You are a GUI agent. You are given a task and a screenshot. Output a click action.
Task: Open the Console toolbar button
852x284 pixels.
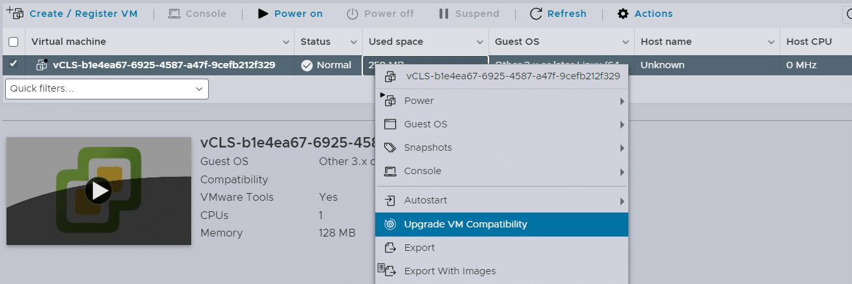(x=197, y=14)
